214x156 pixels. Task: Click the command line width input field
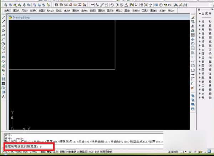click(84, 147)
